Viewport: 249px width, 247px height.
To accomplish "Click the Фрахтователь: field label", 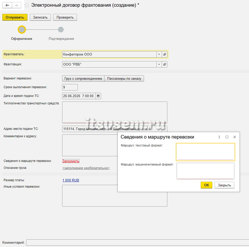I will click(x=14, y=54).
